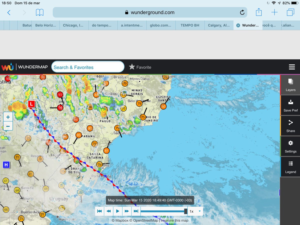Click the 69 station near Santa Fe

pos(45,189)
